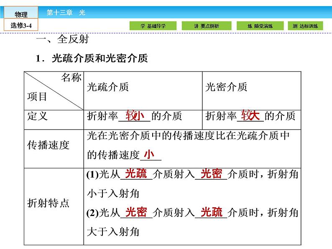The height and width of the screenshot is (249, 332).
Task: Click red 光疏 in item (1)
Action: pyautogui.click(x=136, y=174)
